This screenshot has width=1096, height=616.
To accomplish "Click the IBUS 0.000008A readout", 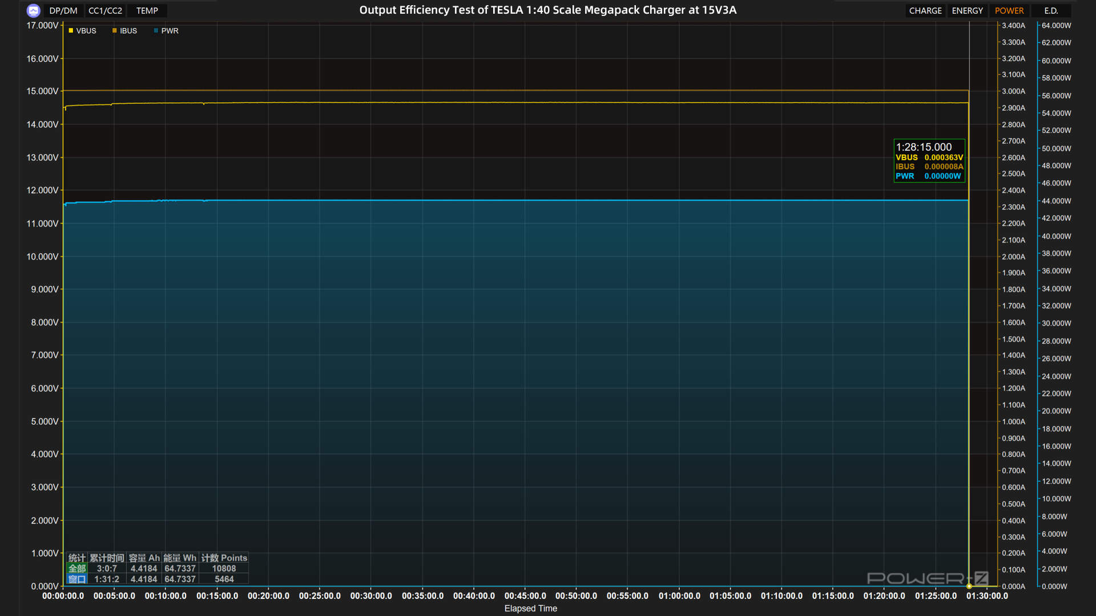I will click(x=929, y=167).
